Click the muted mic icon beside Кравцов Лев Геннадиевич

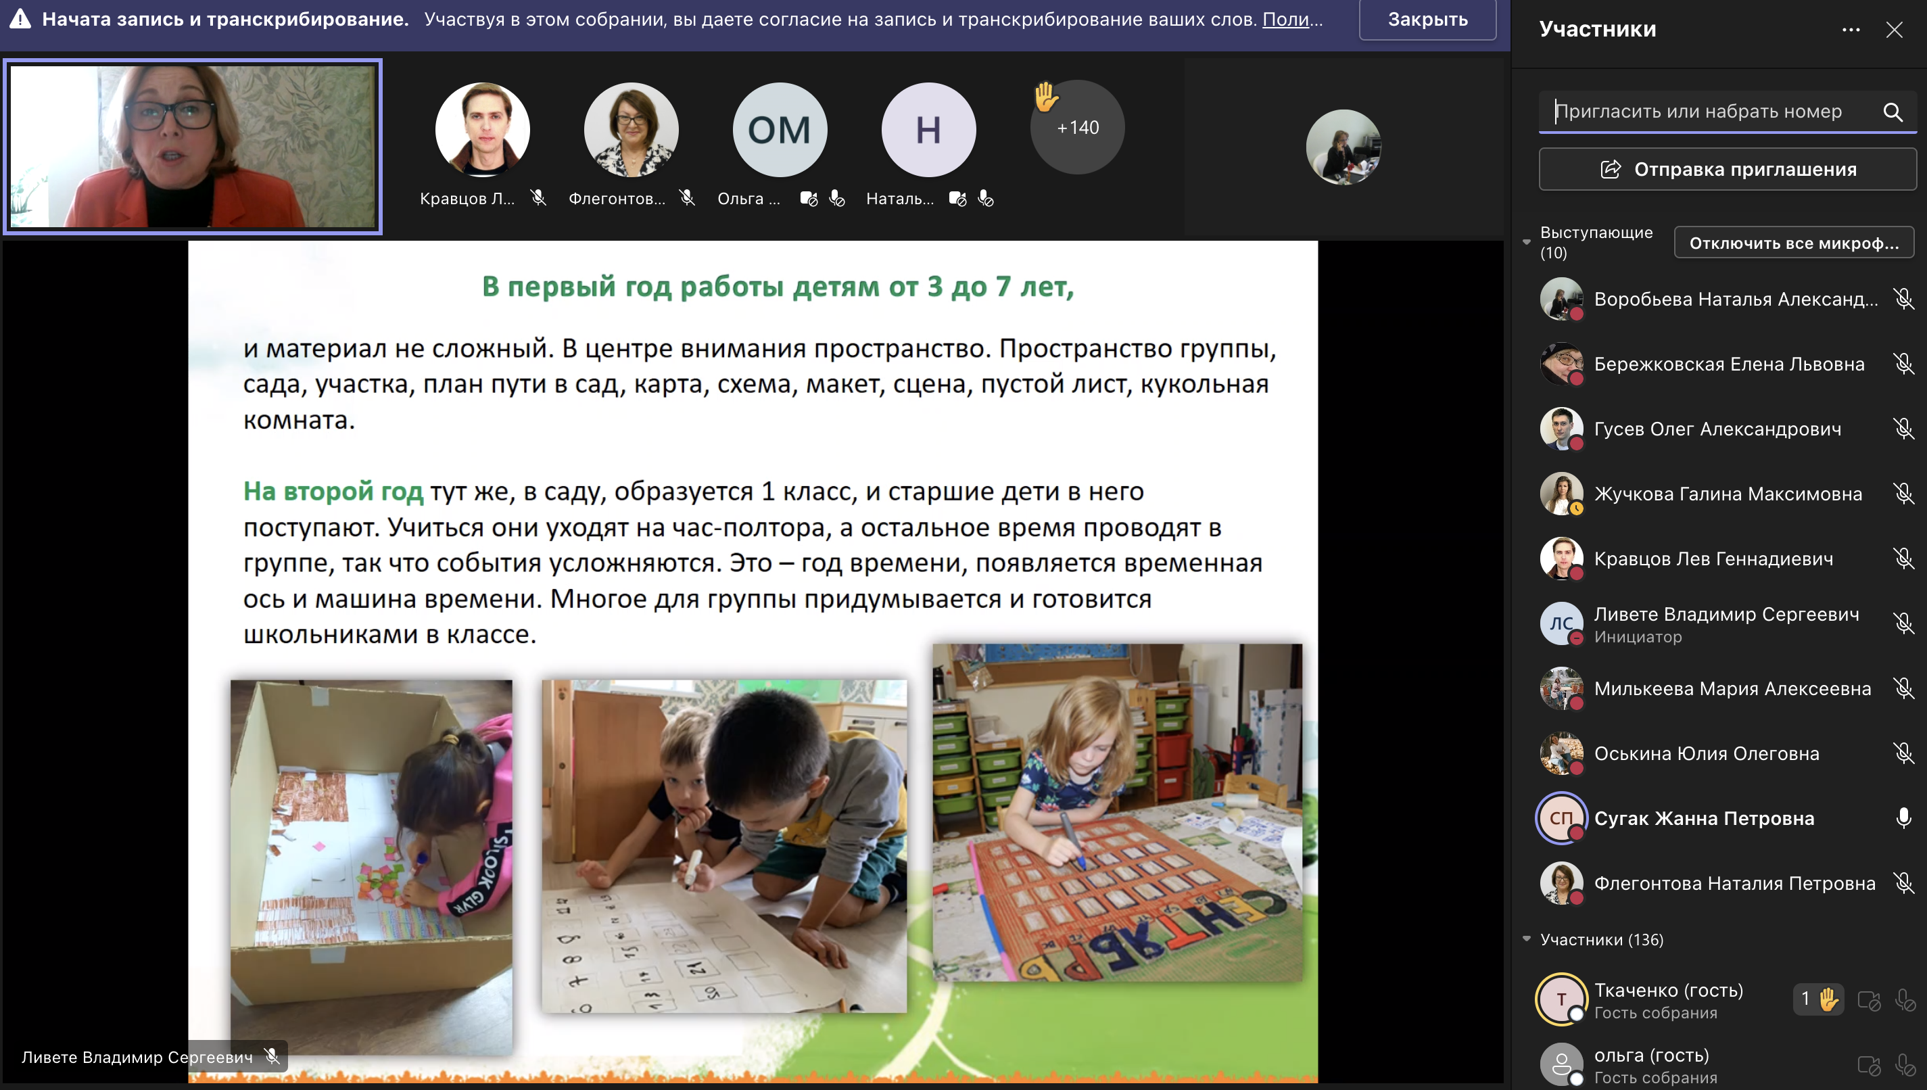(1904, 559)
